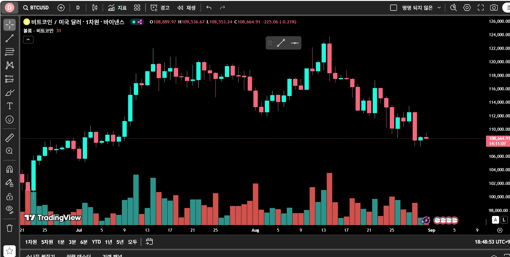Image resolution: width=510 pixels, height=257 pixels.
Task: Remove drawings with the trash icon
Action: point(9,228)
